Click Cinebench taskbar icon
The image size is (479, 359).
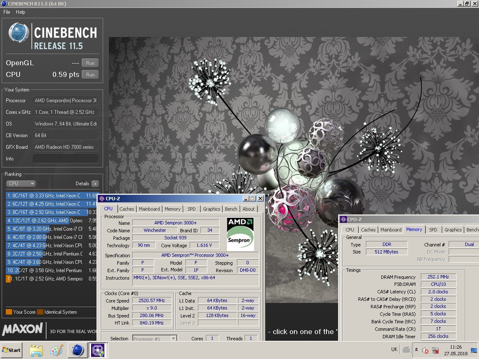(78, 350)
